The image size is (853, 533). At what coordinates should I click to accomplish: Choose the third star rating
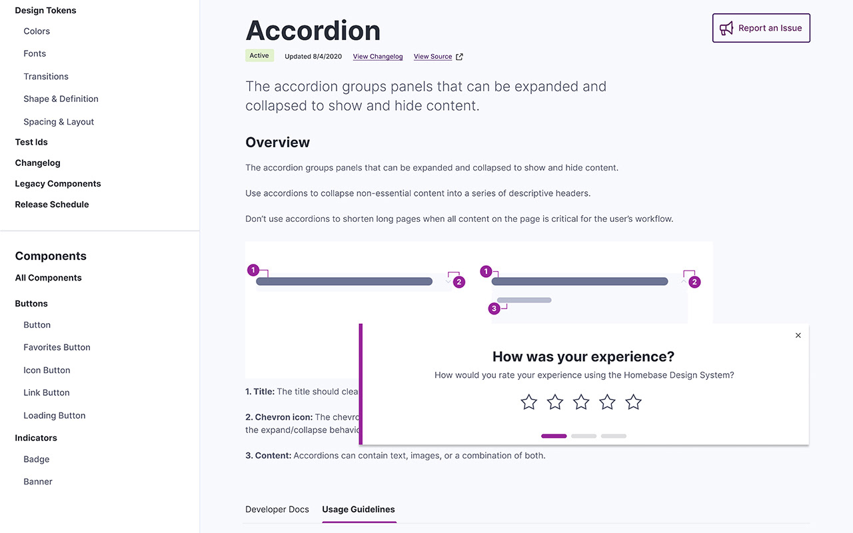[x=581, y=402]
